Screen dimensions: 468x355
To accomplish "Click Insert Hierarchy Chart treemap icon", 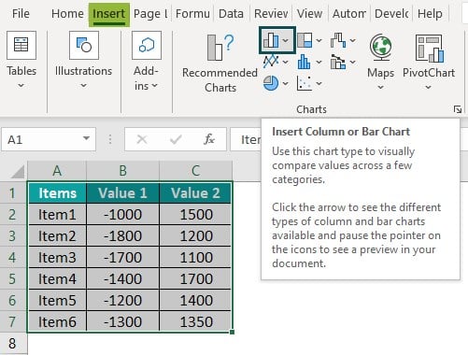I will 305,40.
